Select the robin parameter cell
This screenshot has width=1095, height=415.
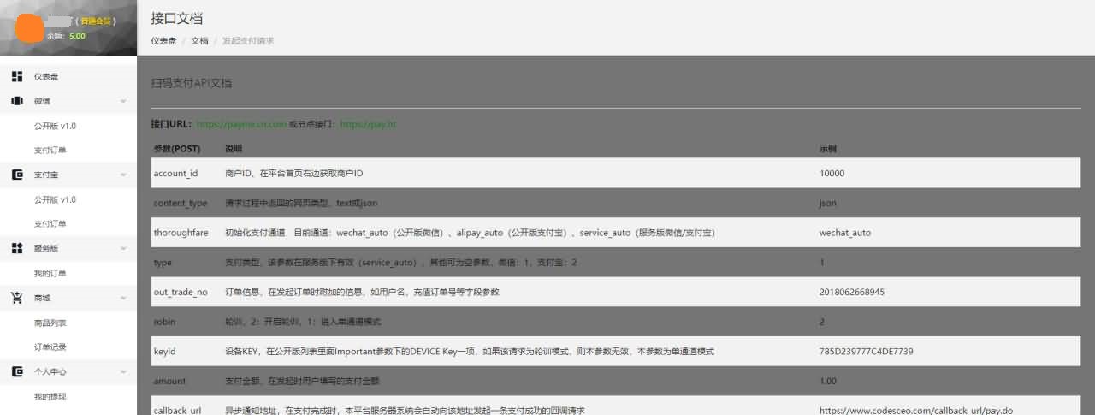[x=164, y=322]
